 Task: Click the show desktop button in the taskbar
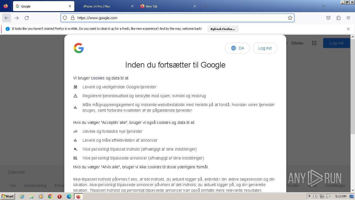pyautogui.click(x=352, y=196)
